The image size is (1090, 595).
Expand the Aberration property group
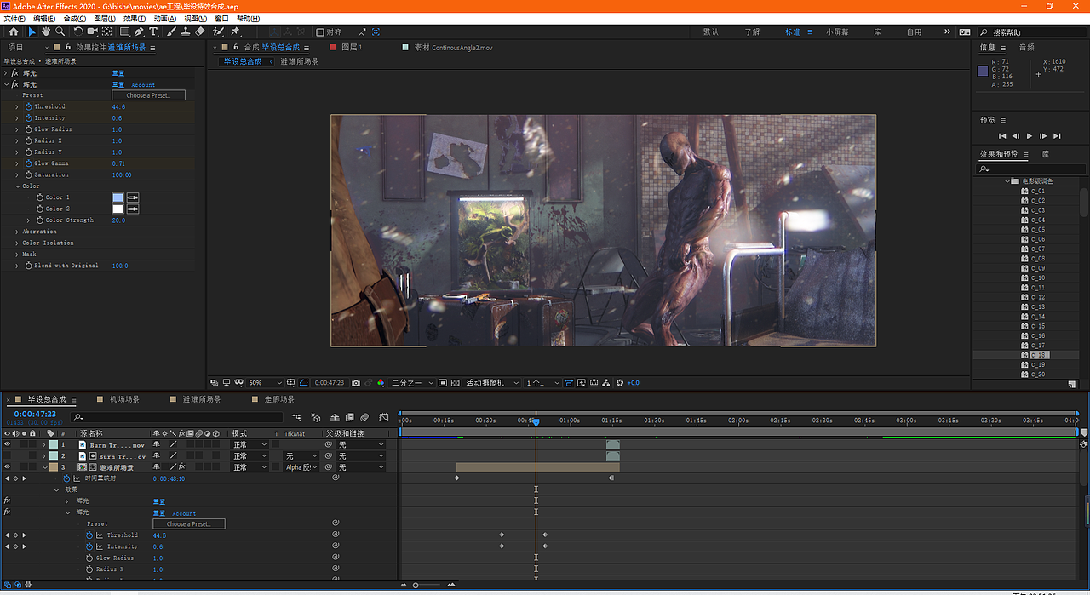pos(17,232)
